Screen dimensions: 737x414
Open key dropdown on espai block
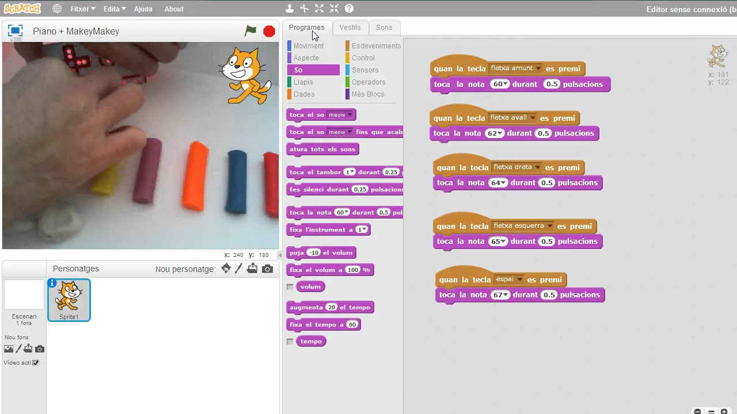coord(520,280)
